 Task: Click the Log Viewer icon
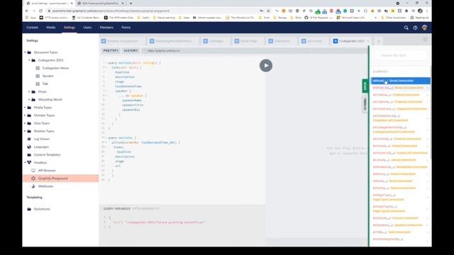pos(29,139)
